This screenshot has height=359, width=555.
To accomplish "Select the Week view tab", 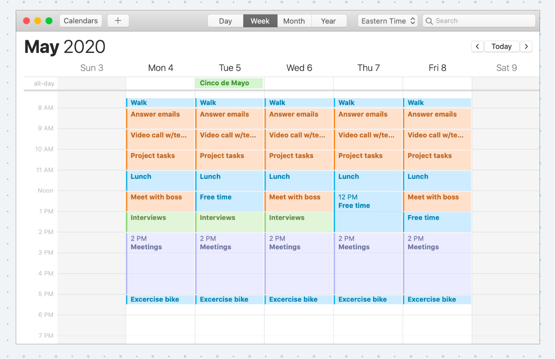I will point(260,21).
